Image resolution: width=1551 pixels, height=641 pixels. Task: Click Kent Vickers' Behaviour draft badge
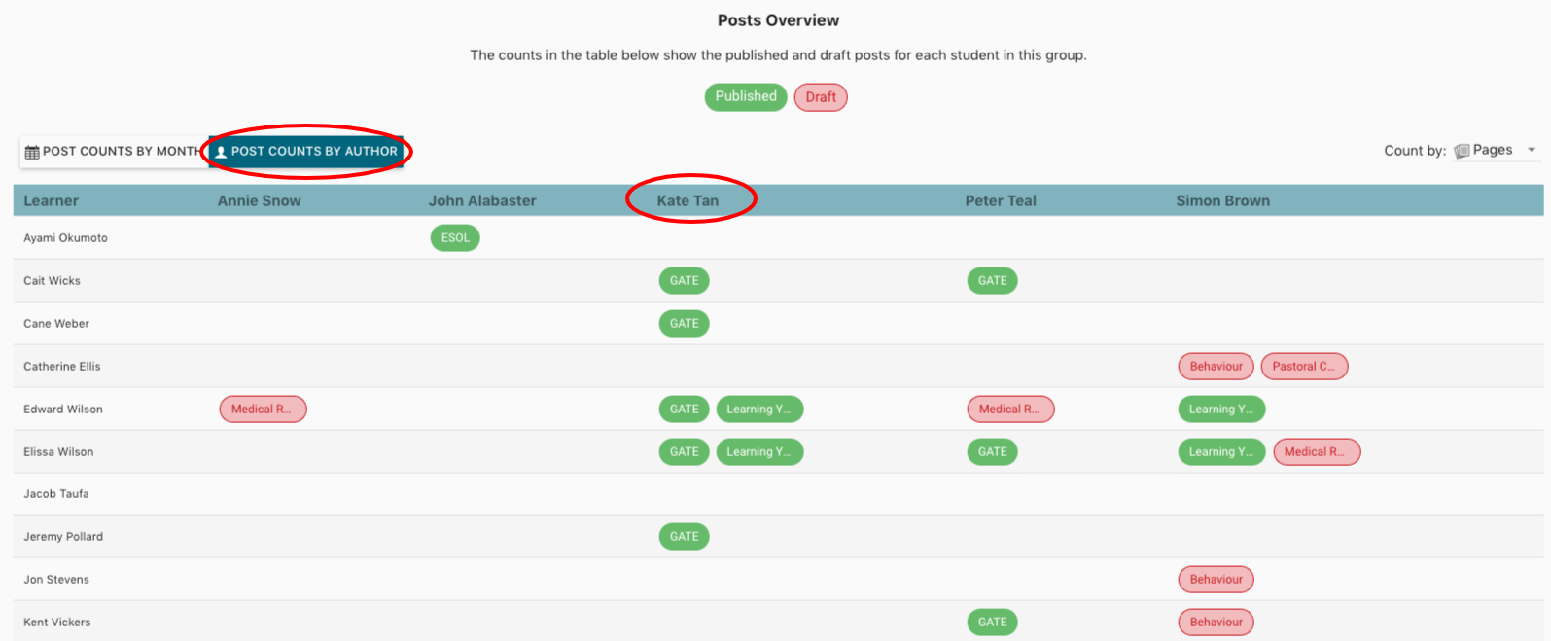[1216, 623]
